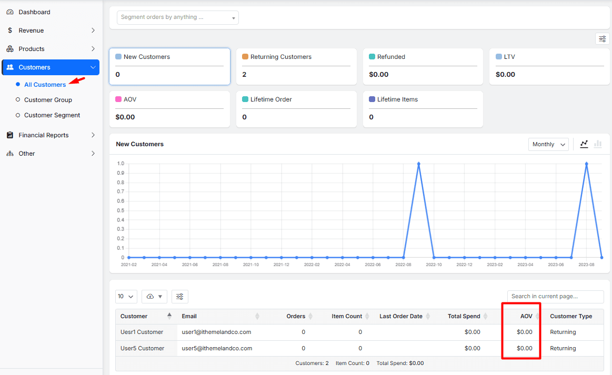
Task: Open the rows-per-page dropdown showing 10
Action: pos(126,297)
